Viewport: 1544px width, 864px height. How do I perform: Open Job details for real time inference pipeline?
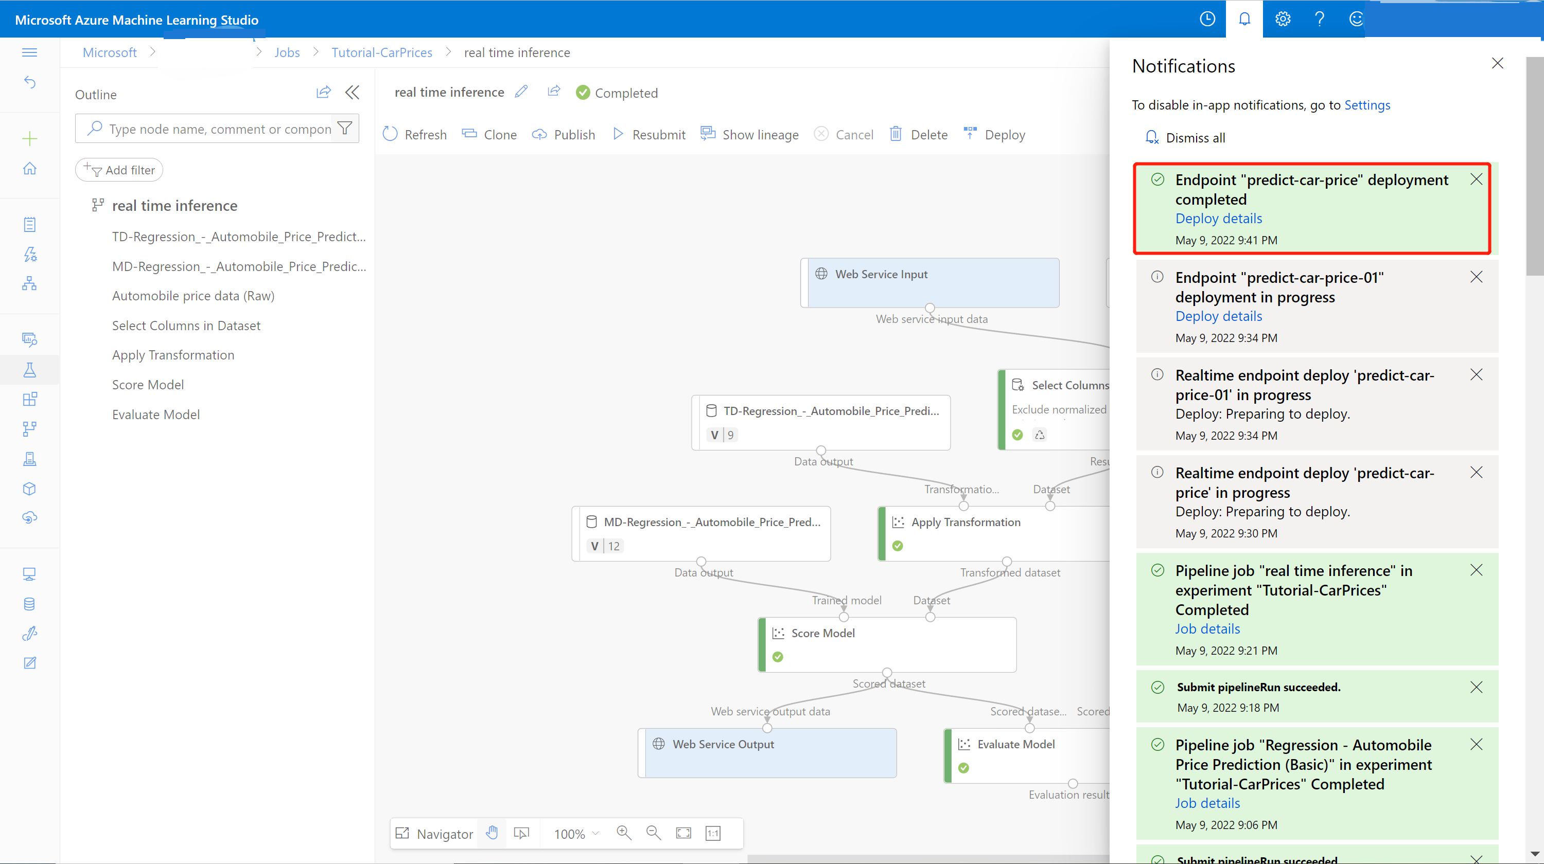[x=1208, y=627]
